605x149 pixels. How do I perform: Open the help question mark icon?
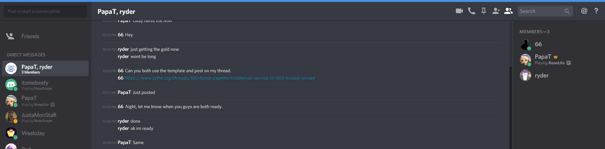tap(596, 11)
